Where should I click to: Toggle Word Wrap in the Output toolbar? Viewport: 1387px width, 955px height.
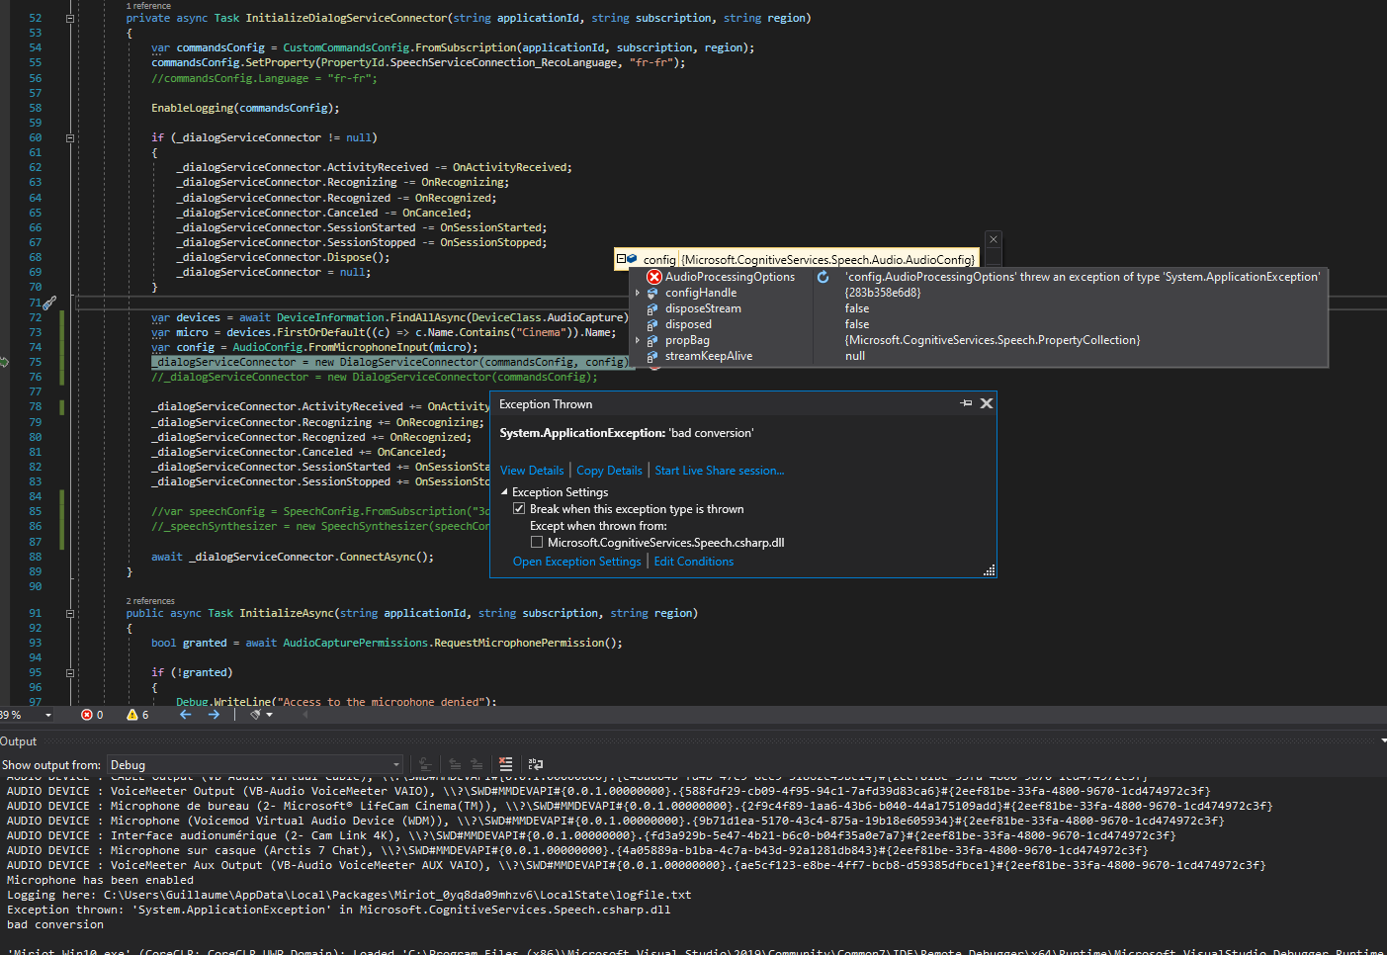535,763
